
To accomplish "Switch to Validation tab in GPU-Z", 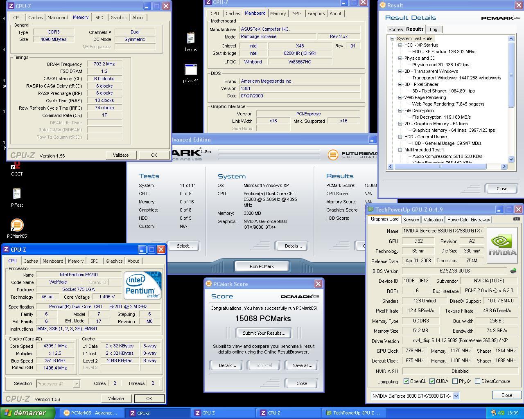I will click(433, 220).
